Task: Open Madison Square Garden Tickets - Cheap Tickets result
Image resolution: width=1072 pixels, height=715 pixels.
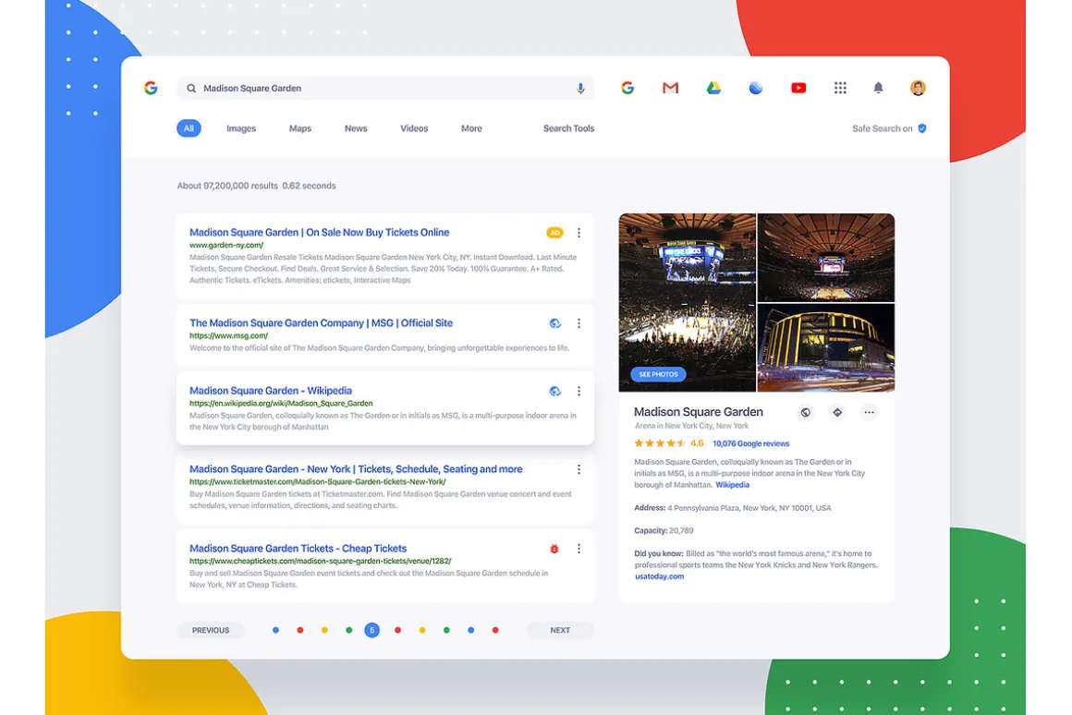Action: click(x=298, y=548)
